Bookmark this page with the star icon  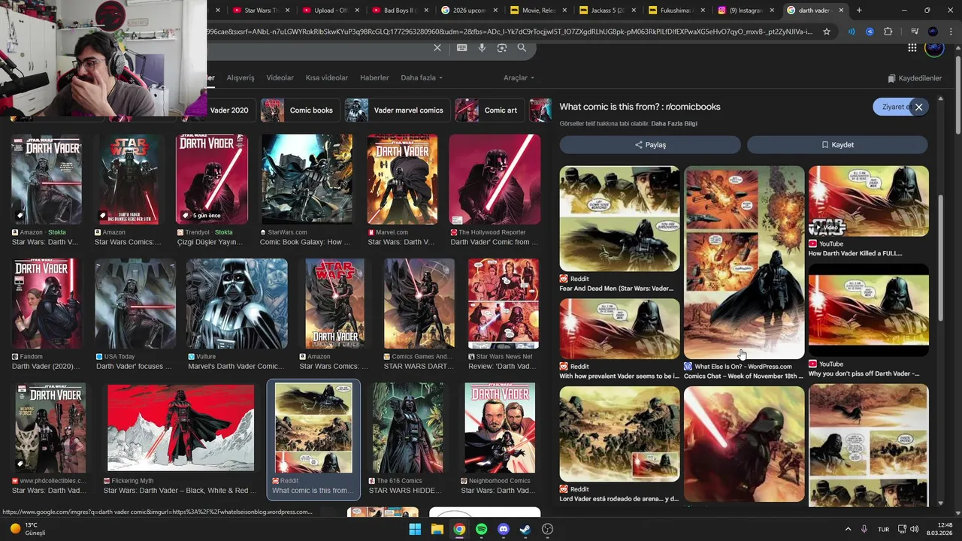click(827, 32)
